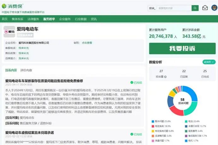This screenshot has width=218, height=145.
Task: Open the 集体投诉 nav item
Action: click(x=17, y=19)
